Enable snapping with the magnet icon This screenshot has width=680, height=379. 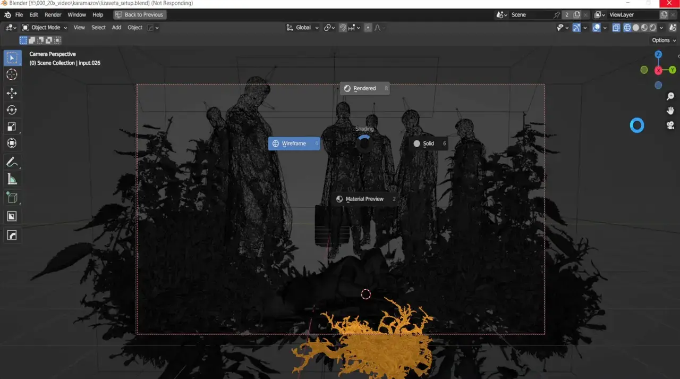tap(343, 27)
